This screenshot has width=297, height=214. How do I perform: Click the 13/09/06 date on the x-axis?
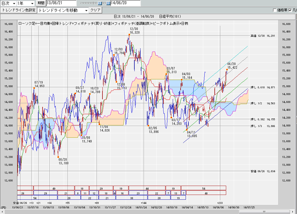click(x=64, y=207)
